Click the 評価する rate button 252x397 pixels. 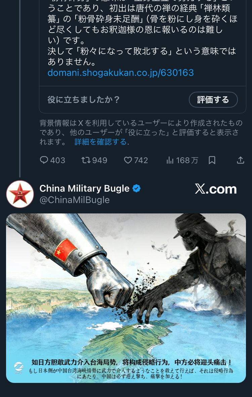coord(213,100)
